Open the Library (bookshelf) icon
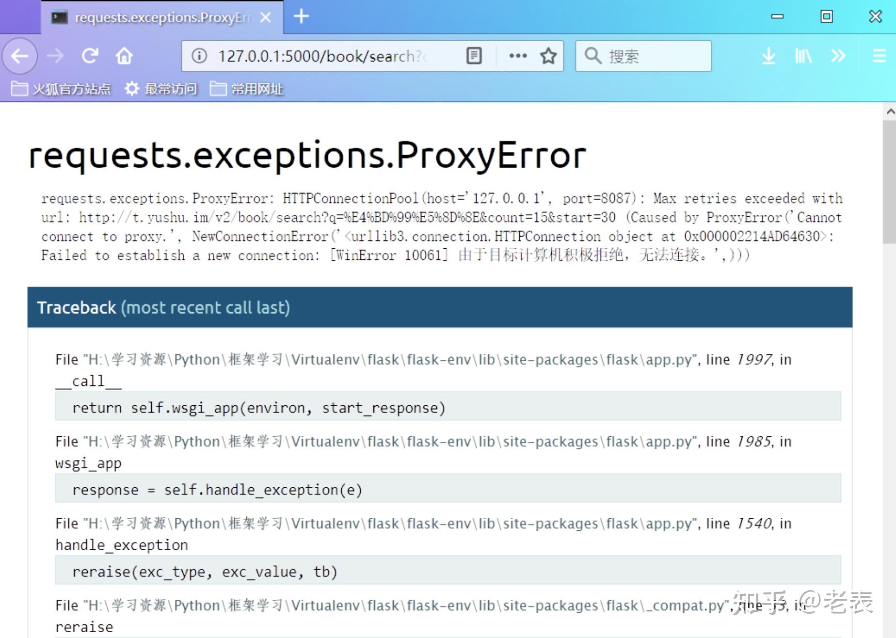 pyautogui.click(x=803, y=56)
